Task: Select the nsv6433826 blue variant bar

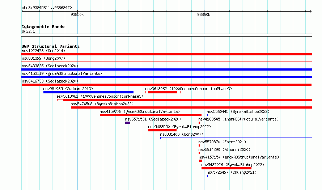Action: [166, 69]
